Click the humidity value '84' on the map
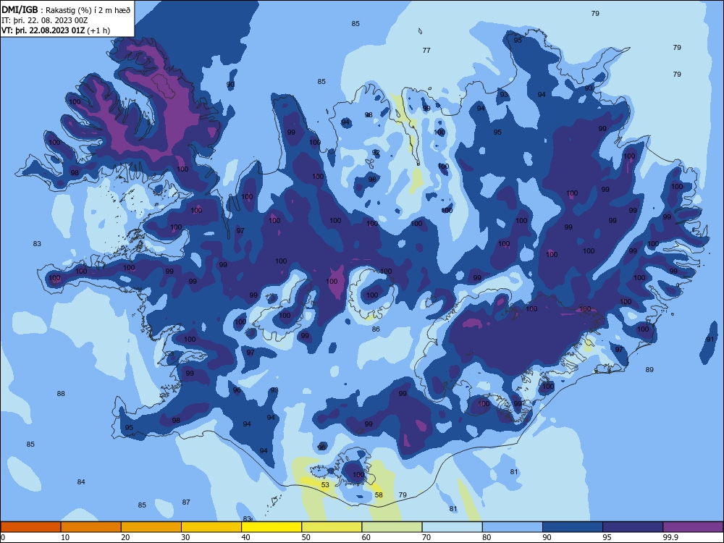The height and width of the screenshot is (543, 724). (x=81, y=482)
